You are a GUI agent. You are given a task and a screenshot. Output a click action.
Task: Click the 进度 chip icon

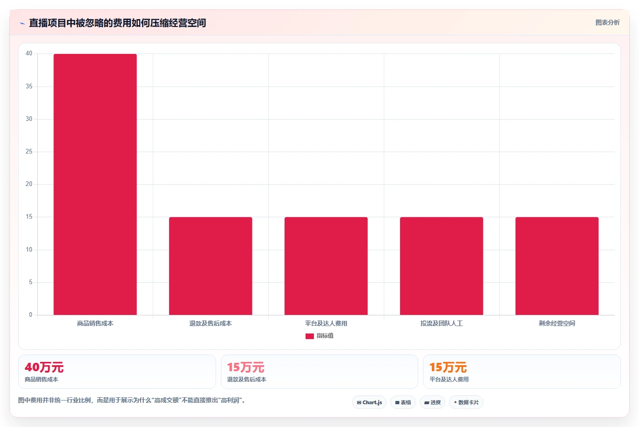(x=427, y=402)
